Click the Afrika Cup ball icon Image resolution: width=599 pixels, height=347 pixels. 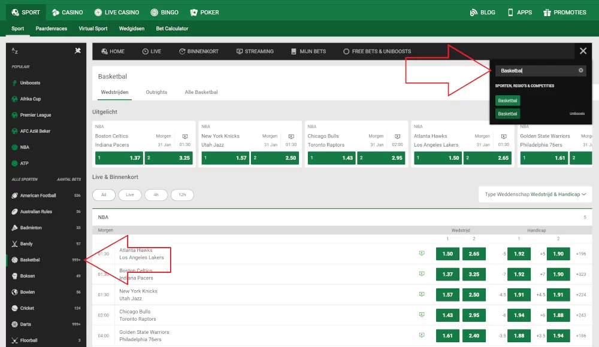14,99
